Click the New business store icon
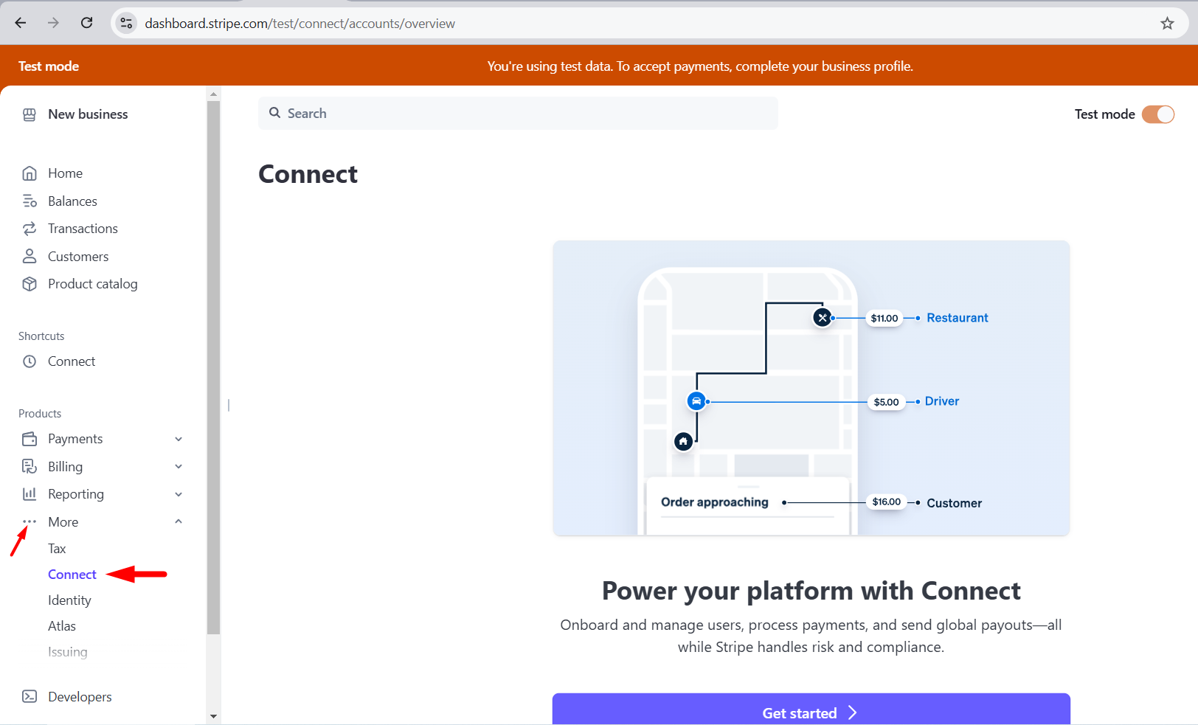Screen dimensions: 1198x725 click(30, 114)
